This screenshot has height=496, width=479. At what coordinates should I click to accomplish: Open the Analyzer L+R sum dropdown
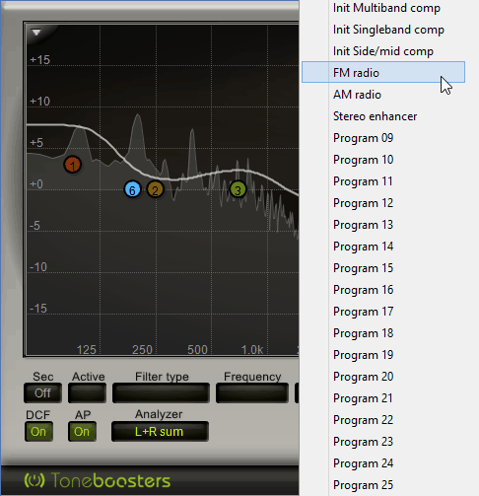click(x=160, y=432)
